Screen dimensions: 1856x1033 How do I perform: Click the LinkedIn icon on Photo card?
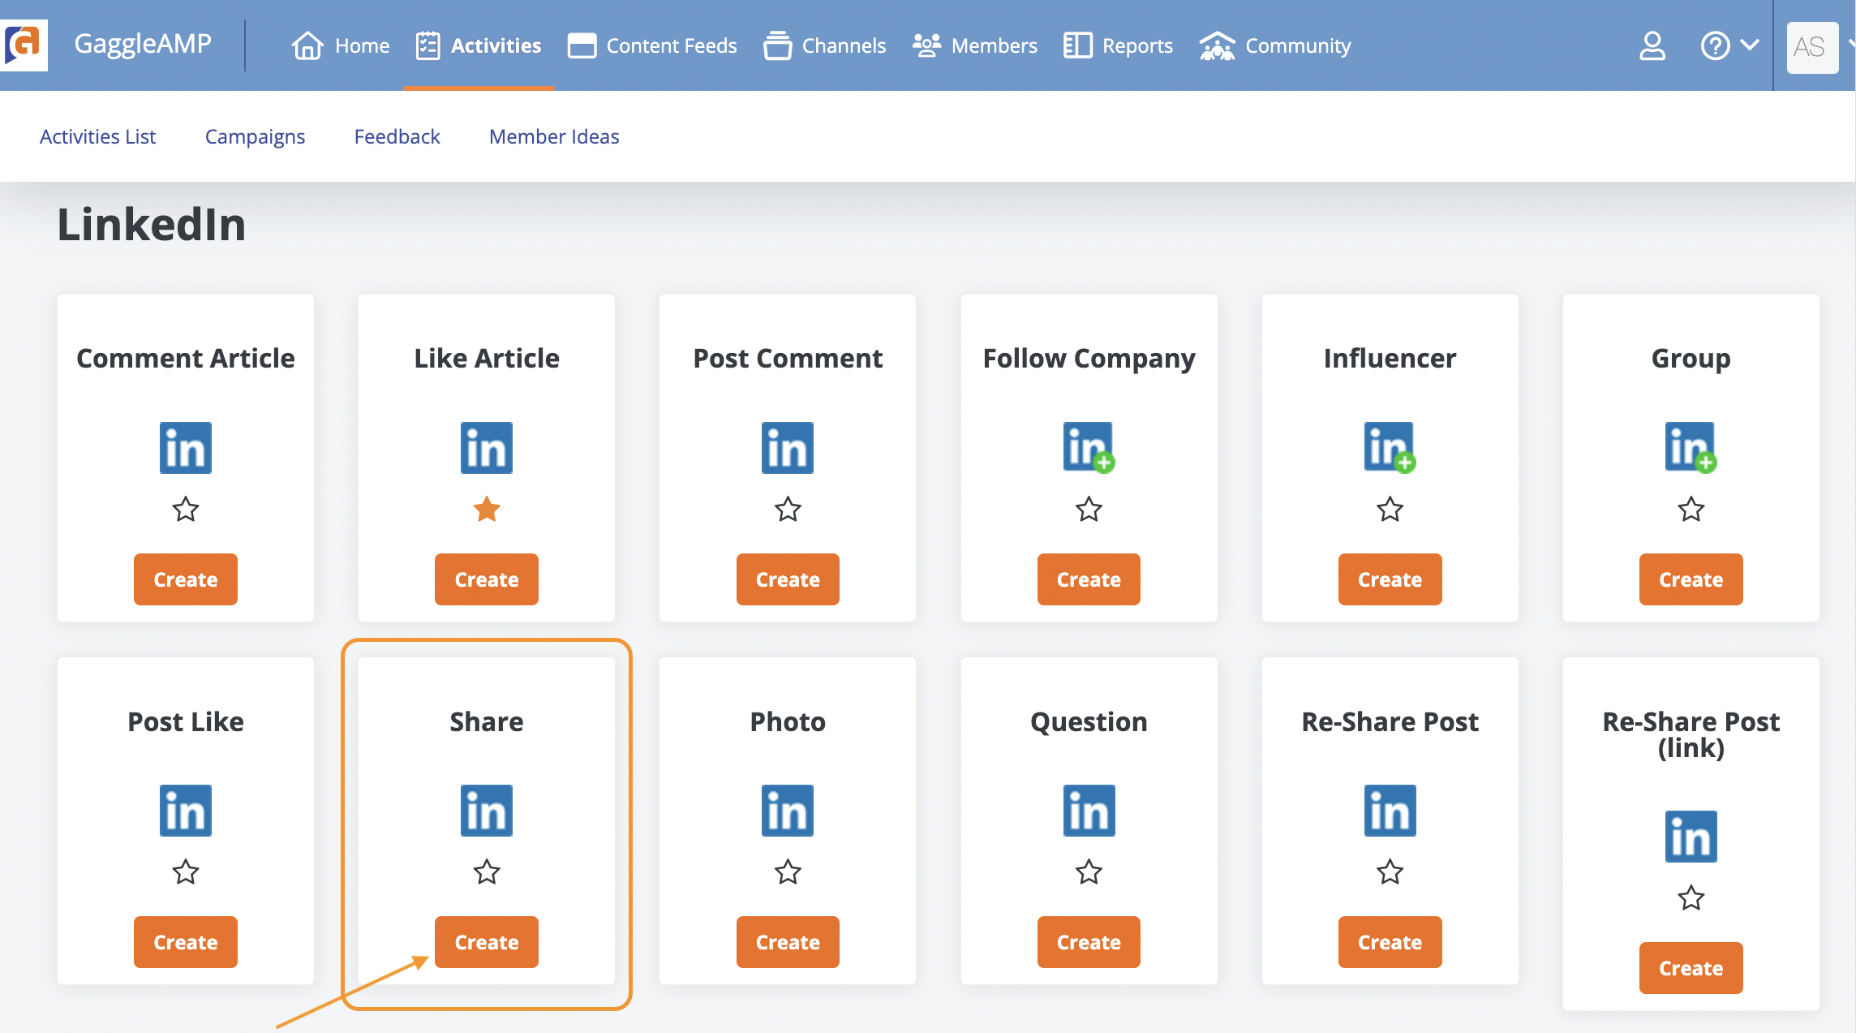788,810
